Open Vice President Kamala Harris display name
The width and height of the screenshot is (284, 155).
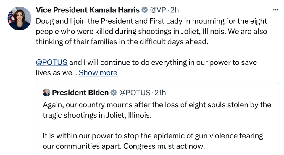(x=88, y=10)
